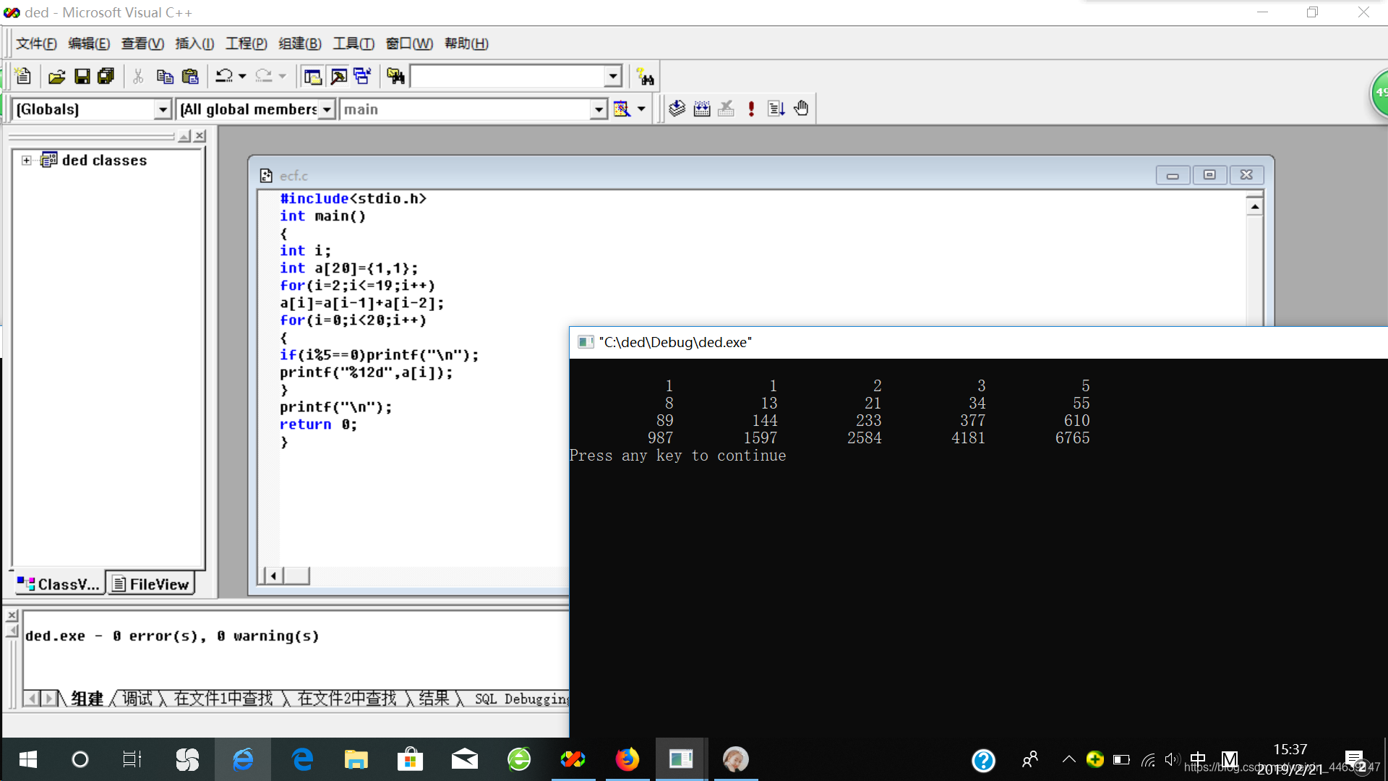Image resolution: width=1388 pixels, height=781 pixels.
Task: Open the (Globals) class dropdown
Action: (x=163, y=109)
